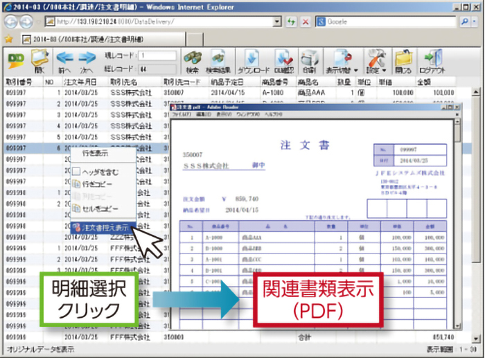This screenshot has width=485, height=358.
Task: Click 2014/04/15 delivery date in first row
Action: coord(228,92)
